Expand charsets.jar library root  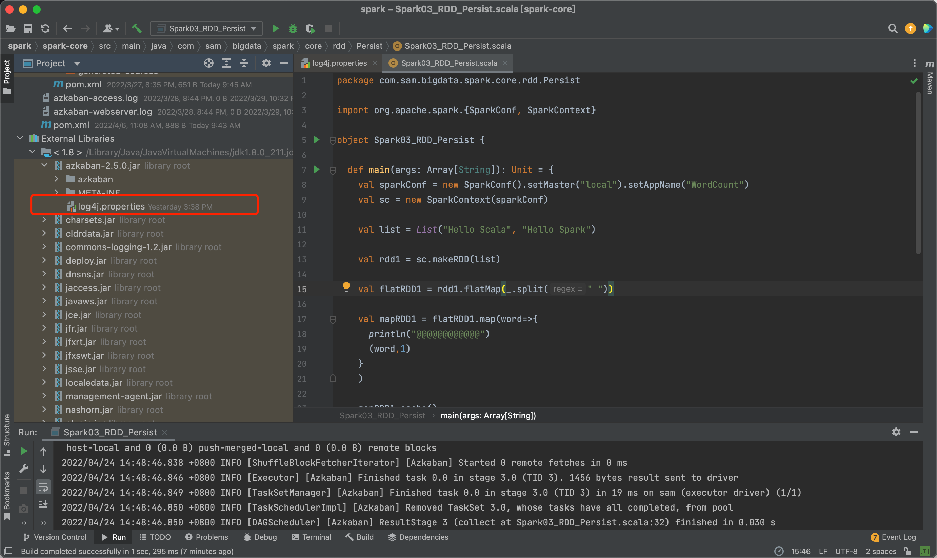pyautogui.click(x=44, y=220)
